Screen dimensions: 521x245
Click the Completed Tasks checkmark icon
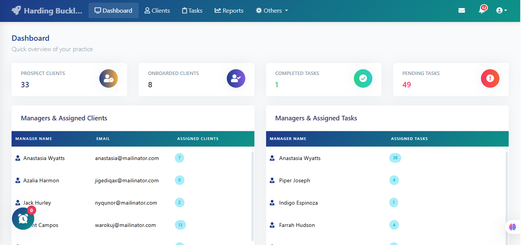[x=363, y=78]
